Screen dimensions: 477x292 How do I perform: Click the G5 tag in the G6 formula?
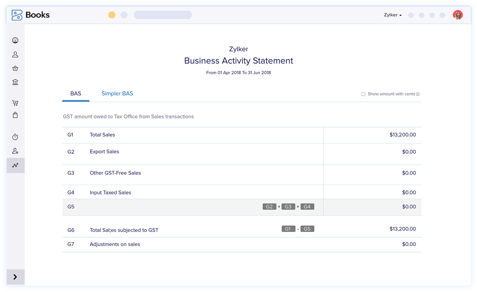(307, 229)
